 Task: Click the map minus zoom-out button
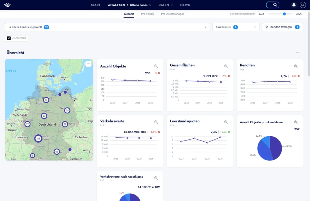point(88,64)
